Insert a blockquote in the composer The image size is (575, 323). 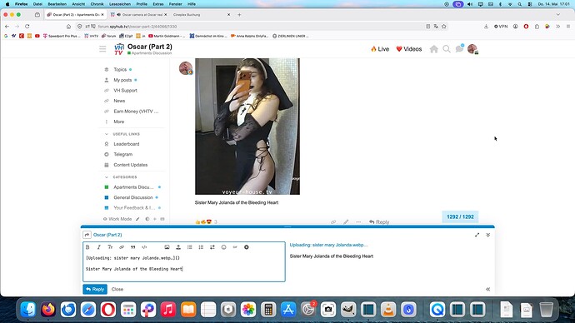click(133, 247)
